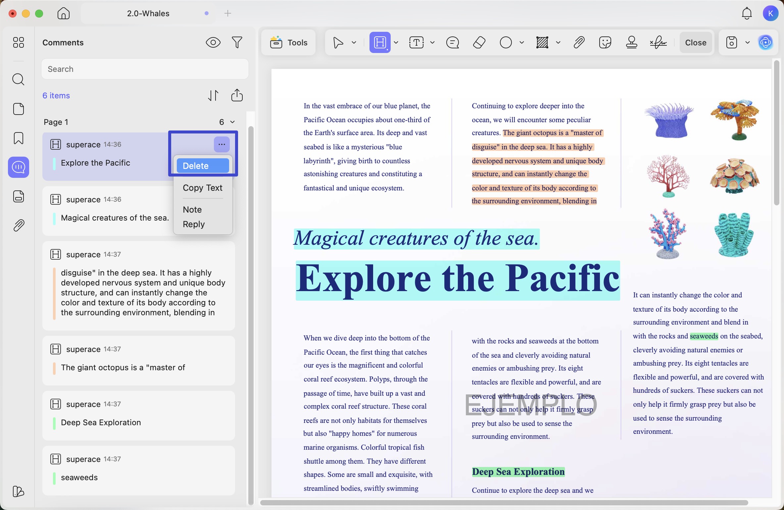Click the three-dots button on first comment

(x=222, y=144)
